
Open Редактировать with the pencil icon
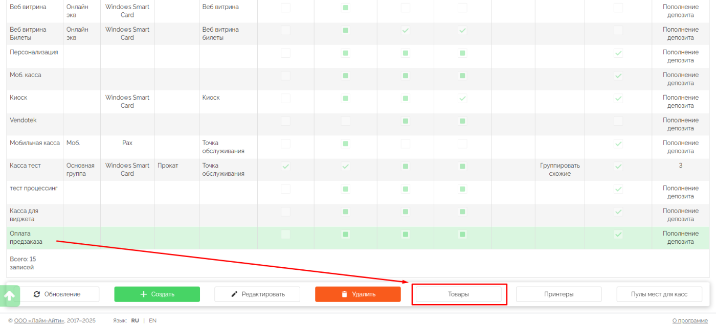point(257,294)
